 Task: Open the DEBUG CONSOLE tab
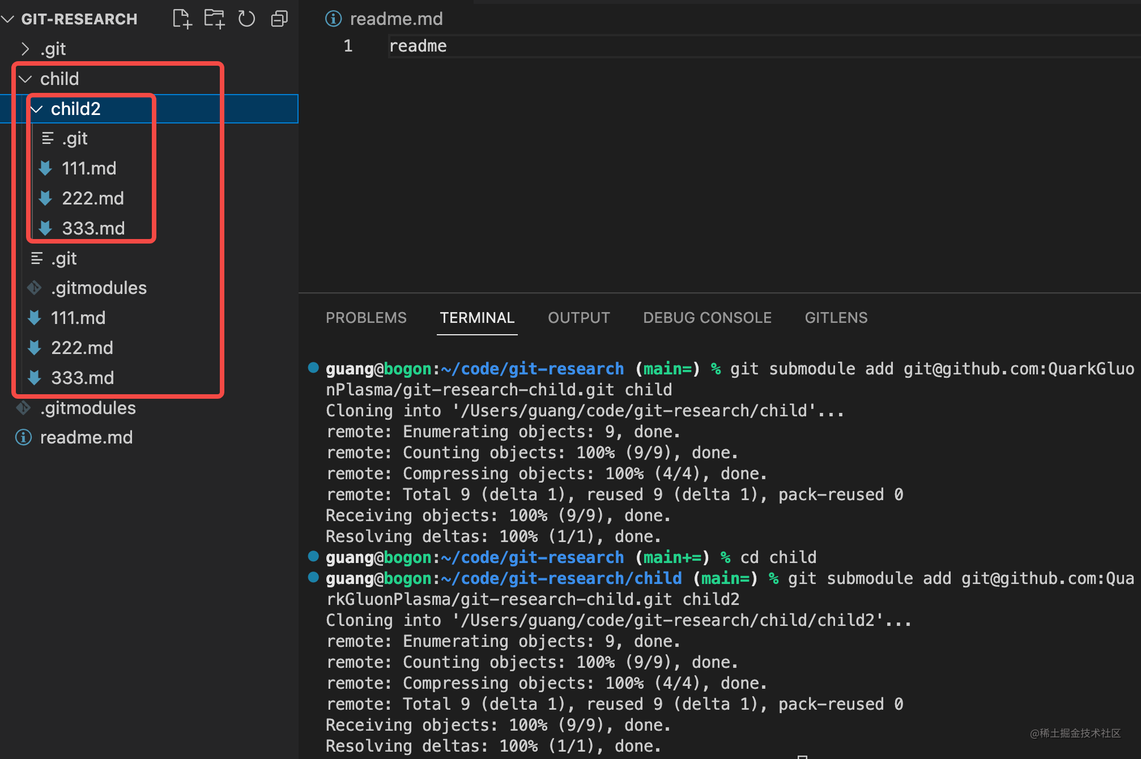(707, 317)
